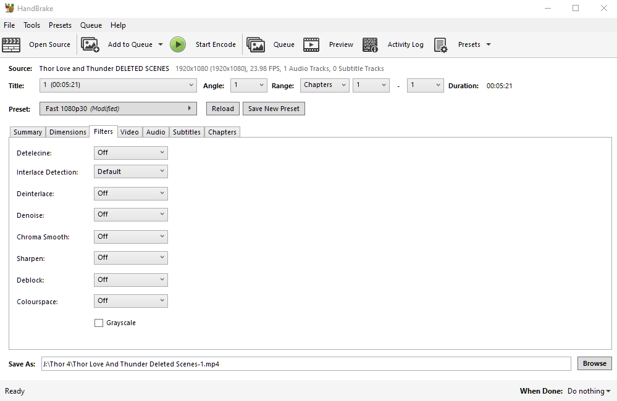Enable the Grayscale checkbox

click(x=99, y=323)
